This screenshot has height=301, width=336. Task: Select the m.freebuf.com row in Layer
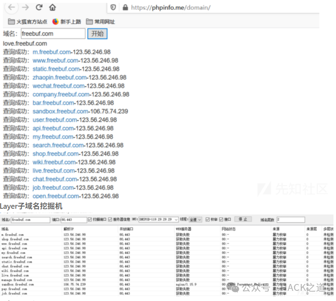167,235
